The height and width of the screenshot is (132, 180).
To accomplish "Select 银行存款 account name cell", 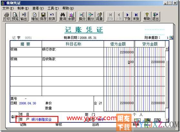I will (73, 52).
